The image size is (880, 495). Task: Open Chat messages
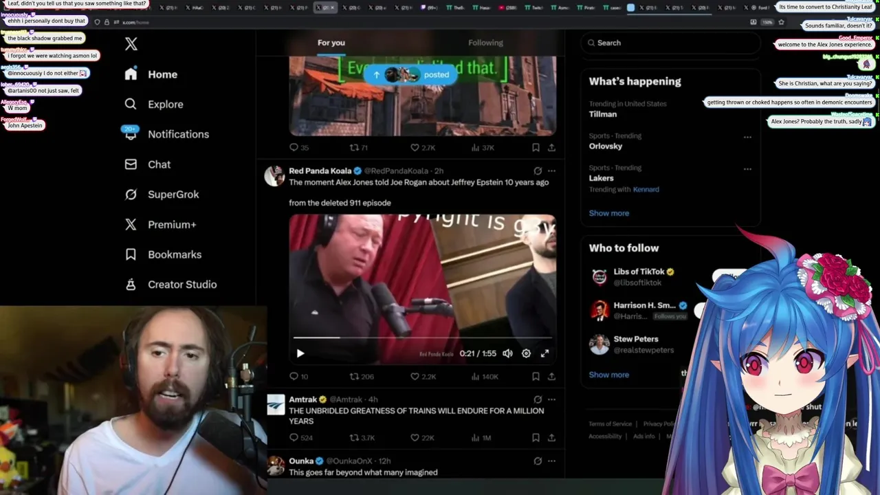coord(147,164)
